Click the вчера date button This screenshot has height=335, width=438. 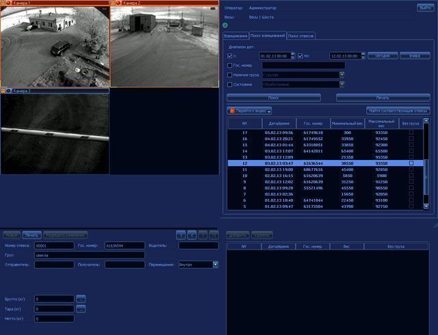415,56
